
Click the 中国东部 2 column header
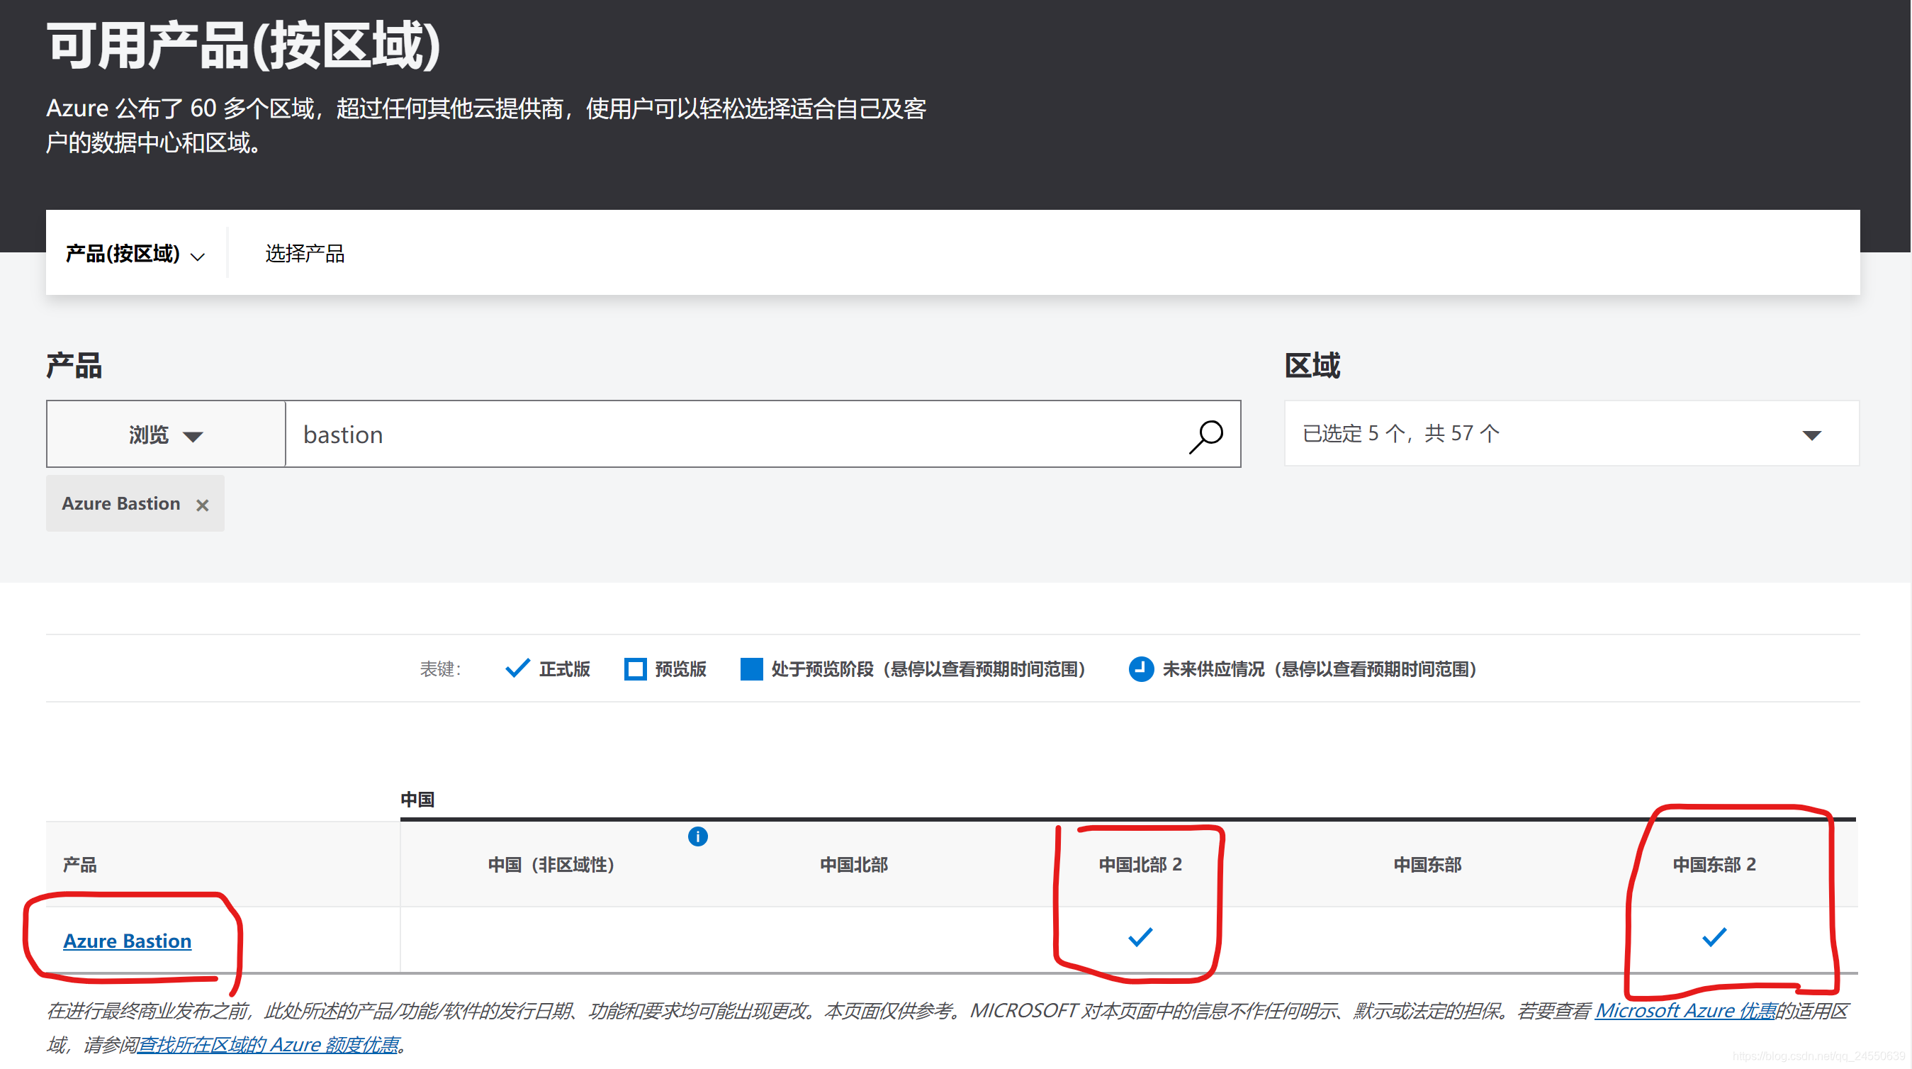click(x=1714, y=865)
